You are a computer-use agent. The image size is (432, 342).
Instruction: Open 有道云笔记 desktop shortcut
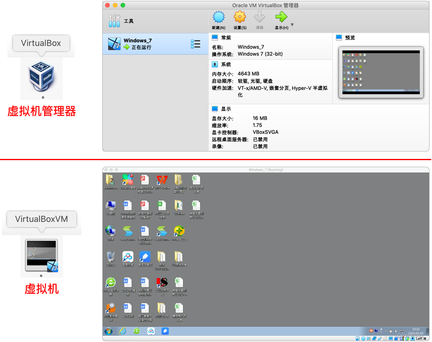tap(145, 259)
